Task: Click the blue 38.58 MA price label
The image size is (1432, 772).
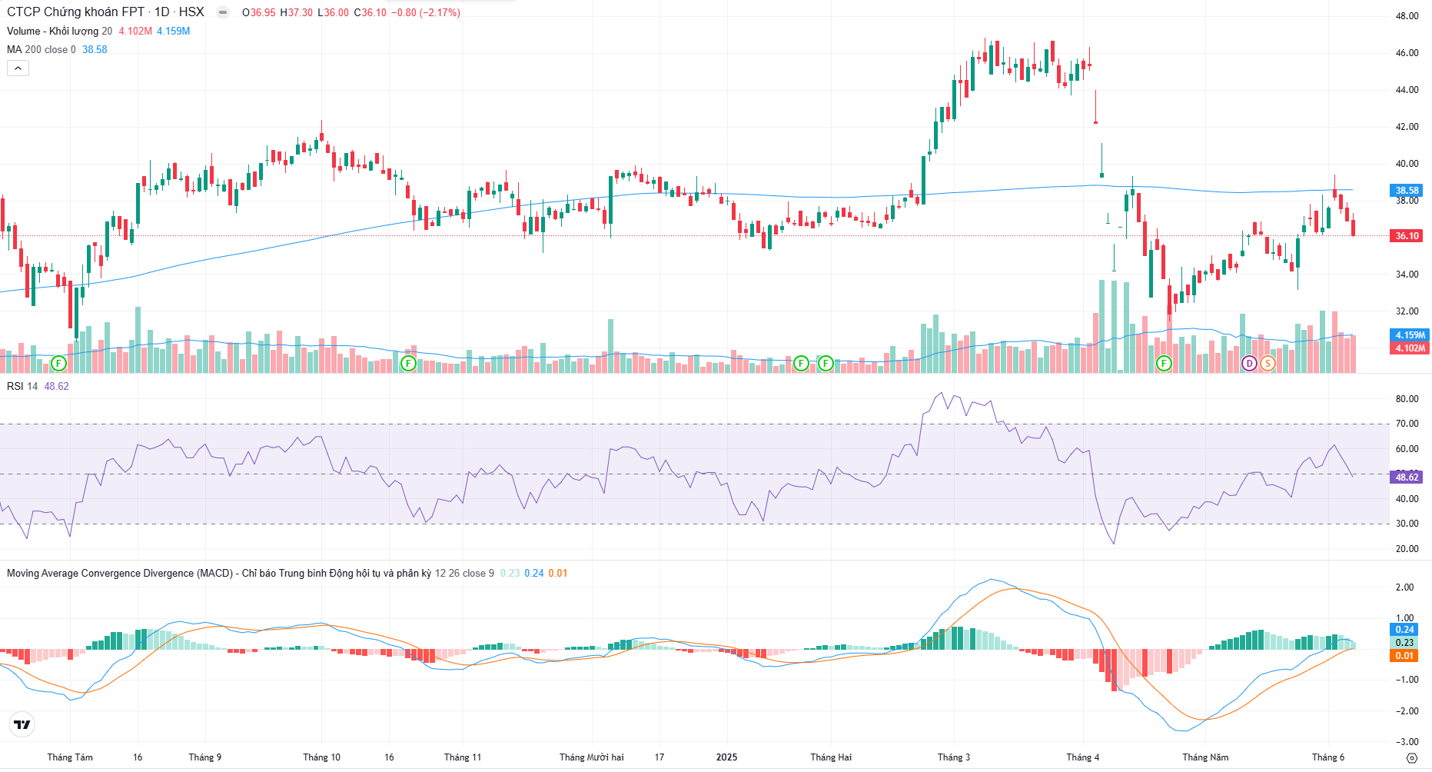Action: 1407,191
